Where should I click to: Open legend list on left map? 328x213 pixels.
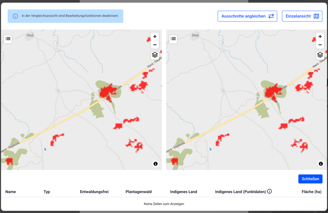pyautogui.click(x=8, y=39)
